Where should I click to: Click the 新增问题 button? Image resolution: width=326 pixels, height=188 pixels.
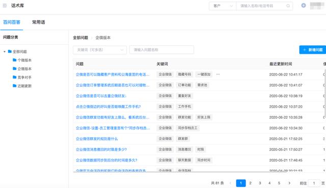point(313,50)
